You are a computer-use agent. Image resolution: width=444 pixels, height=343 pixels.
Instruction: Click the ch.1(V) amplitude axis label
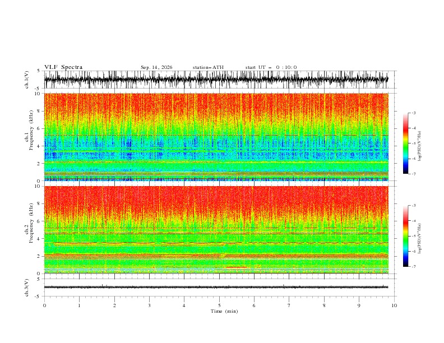[x=27, y=80]
